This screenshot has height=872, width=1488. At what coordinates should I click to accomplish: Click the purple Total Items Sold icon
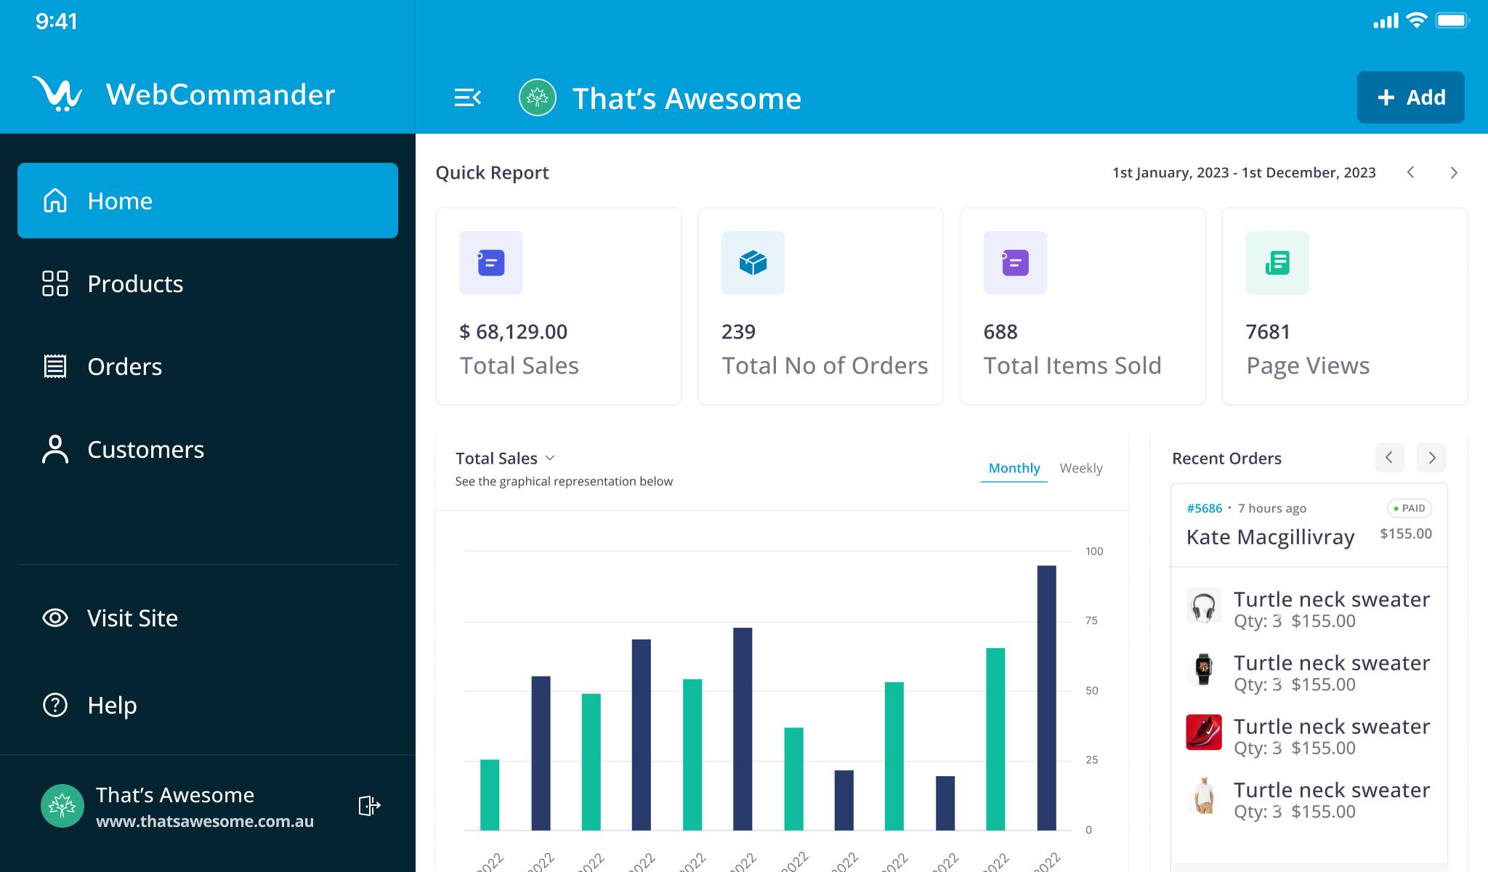click(1015, 262)
